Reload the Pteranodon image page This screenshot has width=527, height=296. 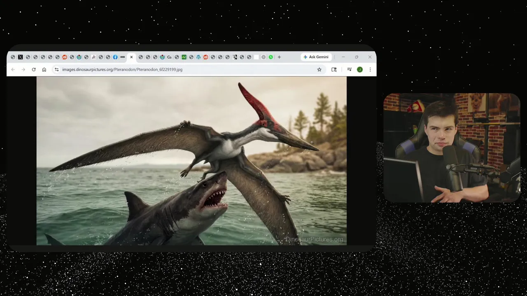point(34,69)
